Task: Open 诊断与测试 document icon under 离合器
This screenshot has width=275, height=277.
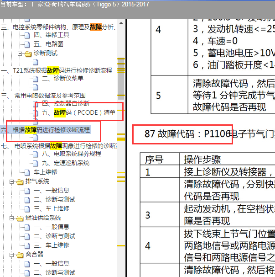Action: click(x=27, y=273)
